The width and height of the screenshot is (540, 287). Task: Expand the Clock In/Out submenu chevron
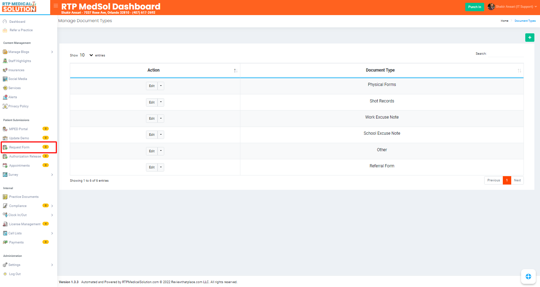(52, 215)
